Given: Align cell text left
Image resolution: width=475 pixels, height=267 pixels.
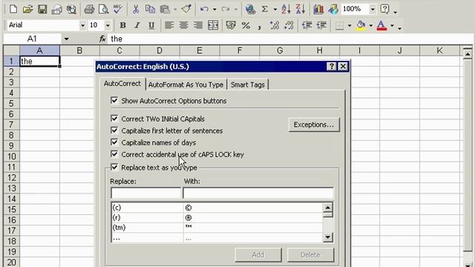Looking at the screenshot, I should [169, 25].
